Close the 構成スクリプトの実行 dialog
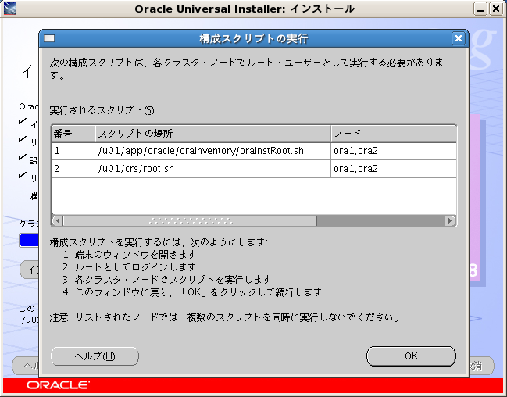The width and height of the screenshot is (507, 397). point(459,38)
